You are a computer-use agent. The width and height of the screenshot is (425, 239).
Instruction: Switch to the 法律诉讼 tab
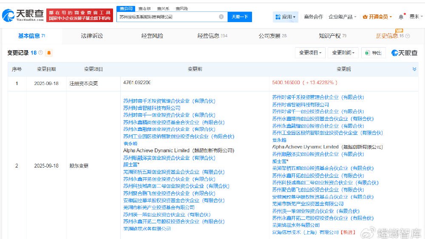tap(92, 36)
